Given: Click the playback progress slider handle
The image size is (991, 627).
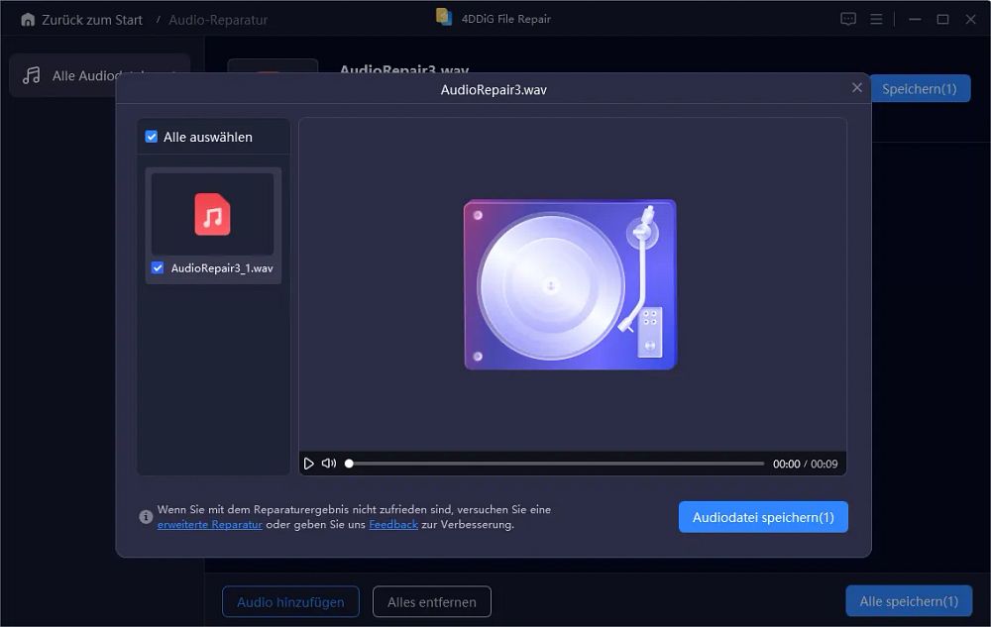Looking at the screenshot, I should pyautogui.click(x=349, y=464).
